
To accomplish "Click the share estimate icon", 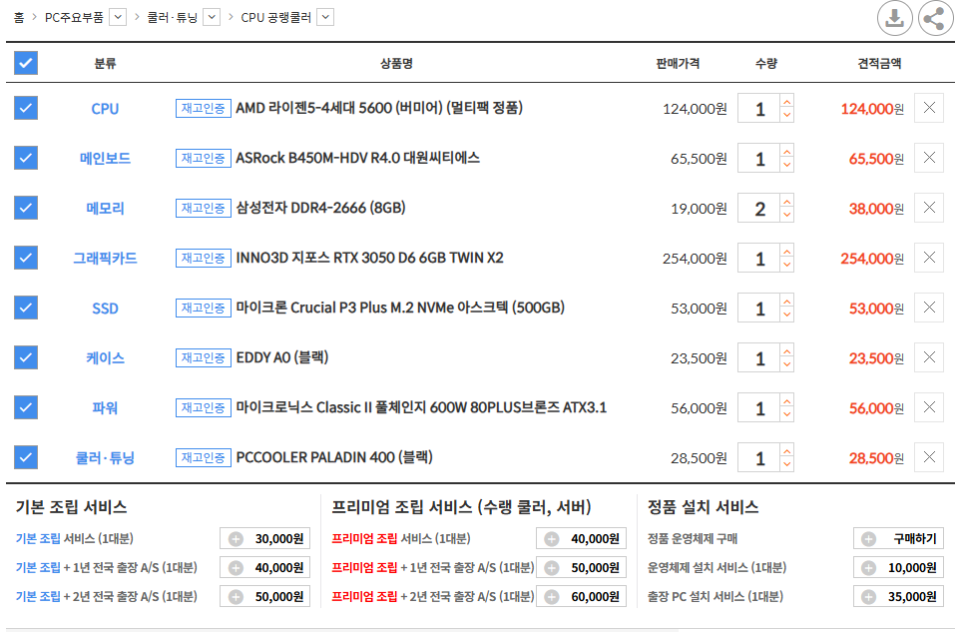I will click(x=935, y=18).
